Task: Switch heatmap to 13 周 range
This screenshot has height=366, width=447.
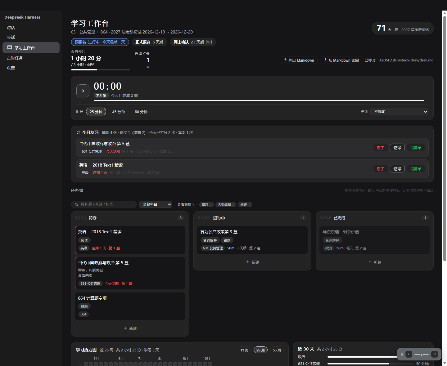Action: click(x=244, y=350)
